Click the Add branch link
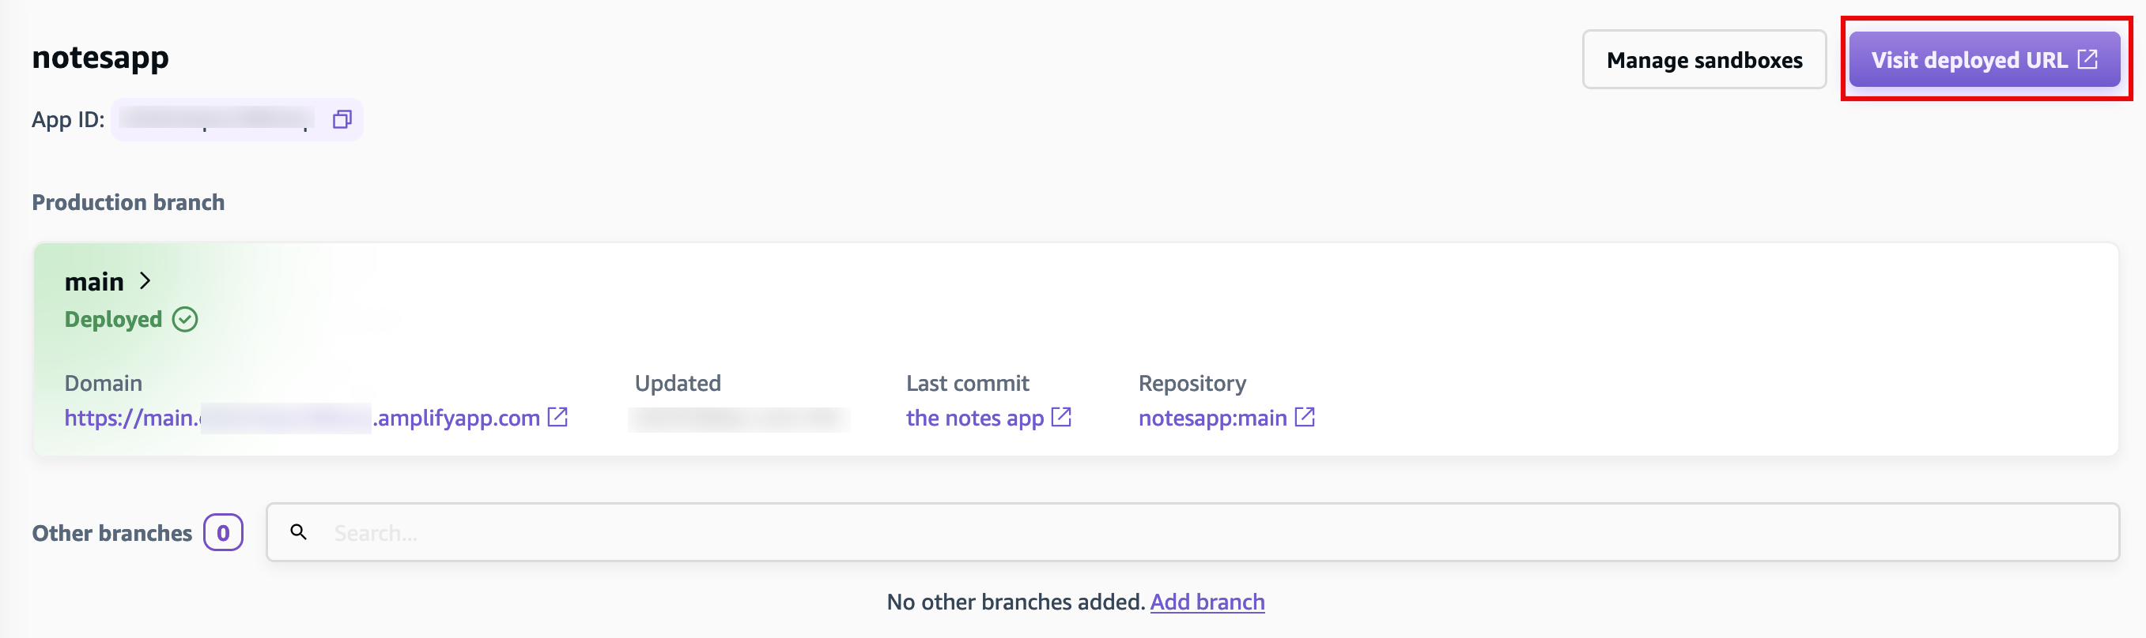 [1207, 602]
